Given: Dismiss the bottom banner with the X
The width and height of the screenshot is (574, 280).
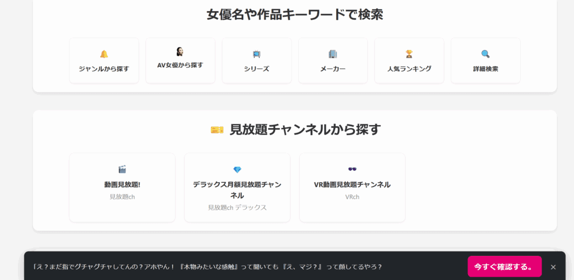Looking at the screenshot, I should [x=553, y=267].
